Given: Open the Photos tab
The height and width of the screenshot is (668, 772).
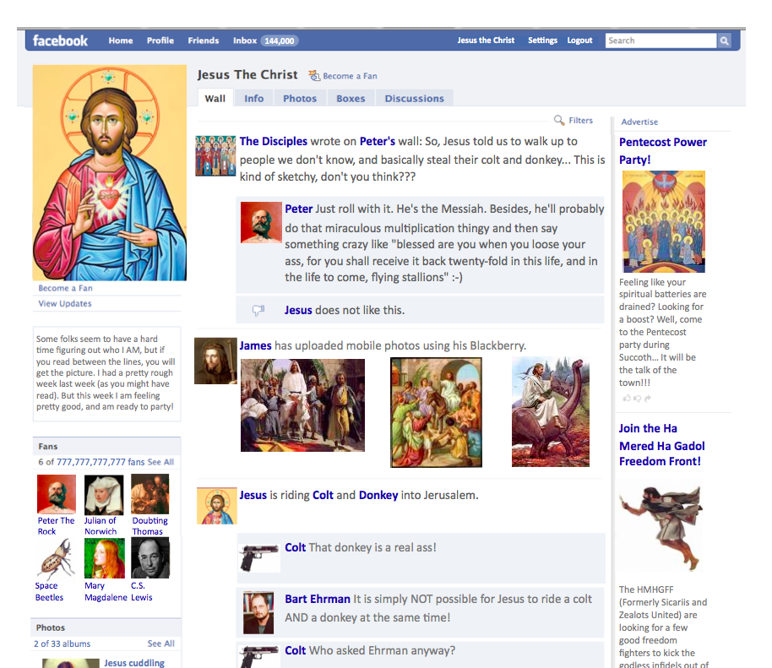Looking at the screenshot, I should click(x=300, y=99).
